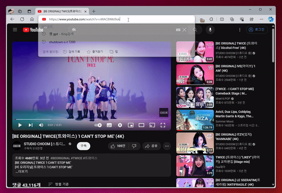Open the 정렬 기준 comment sort dropdown
Screen dimensions: 282x193
tap(59, 184)
